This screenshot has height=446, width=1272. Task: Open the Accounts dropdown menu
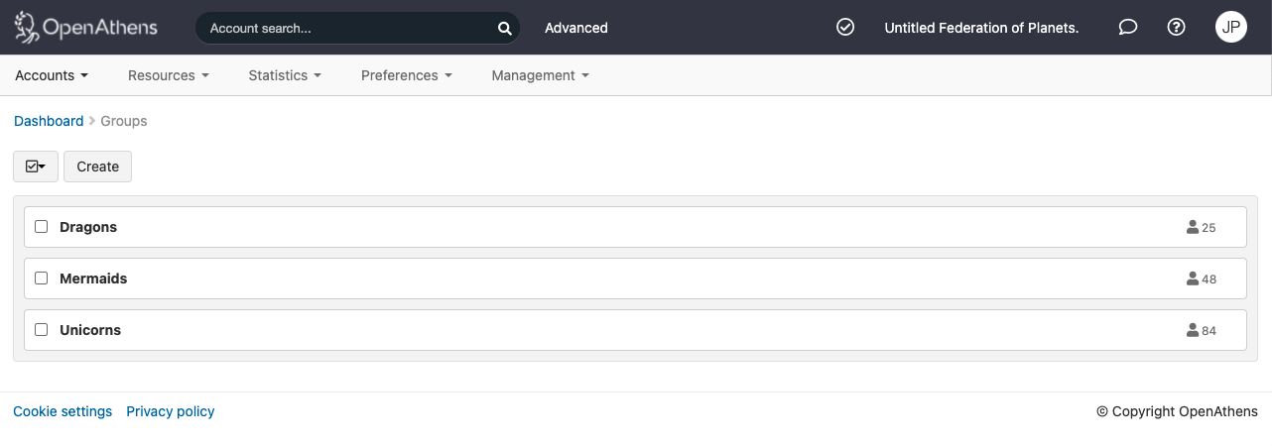click(52, 75)
